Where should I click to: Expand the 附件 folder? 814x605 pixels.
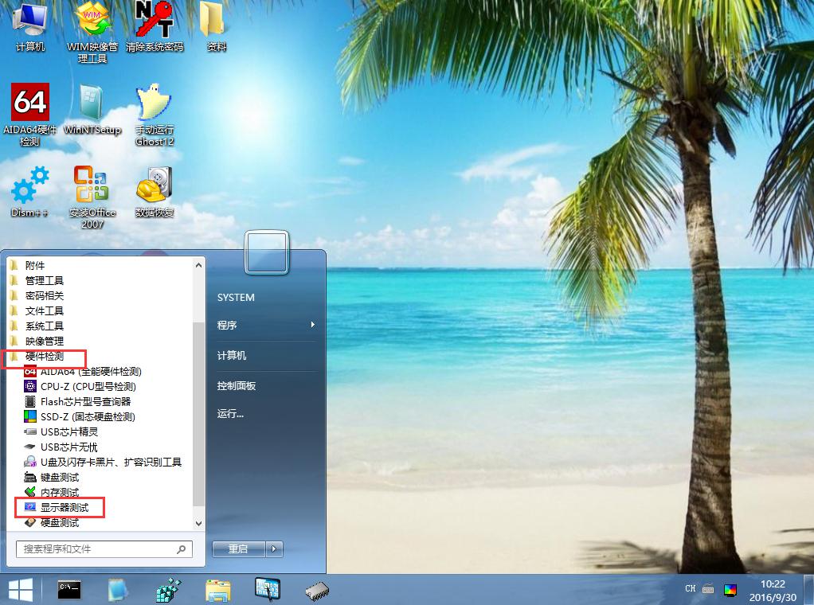click(x=35, y=266)
